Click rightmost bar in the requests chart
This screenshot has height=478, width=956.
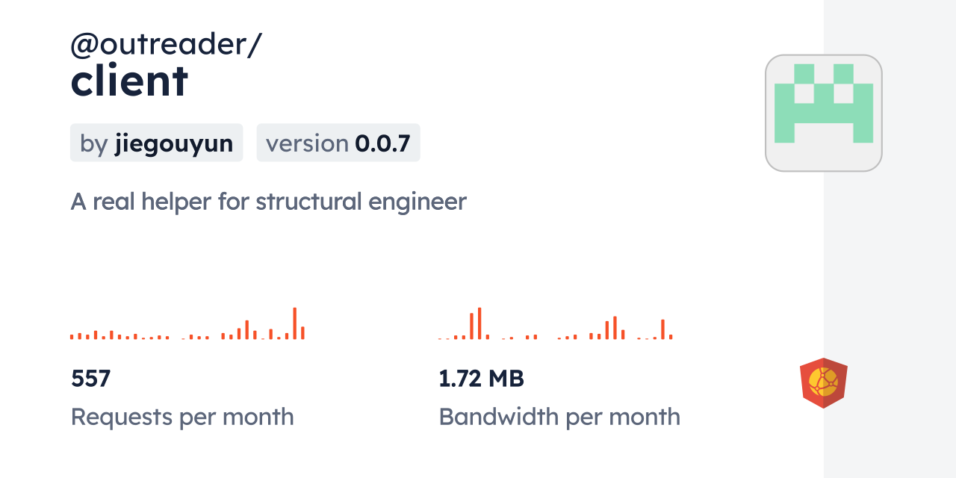coord(302,333)
